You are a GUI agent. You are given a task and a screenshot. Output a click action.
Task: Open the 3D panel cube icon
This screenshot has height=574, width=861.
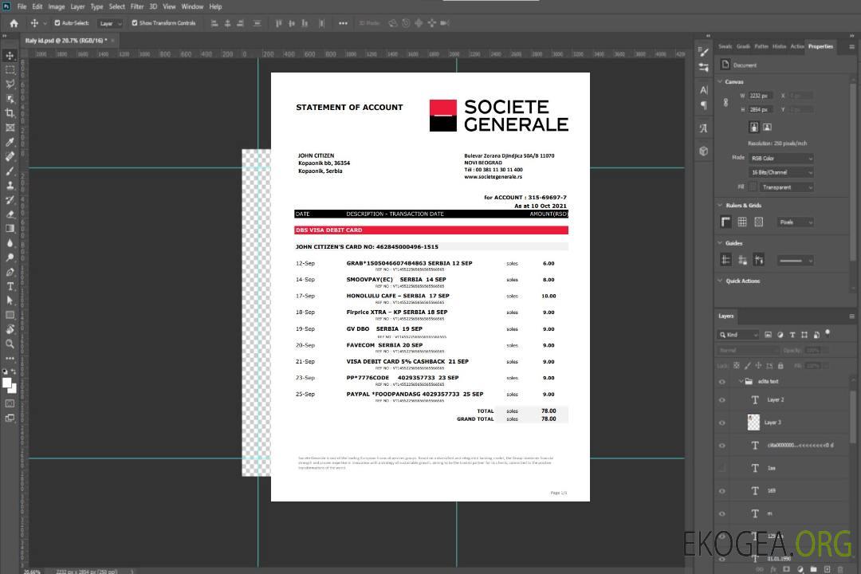[703, 151]
